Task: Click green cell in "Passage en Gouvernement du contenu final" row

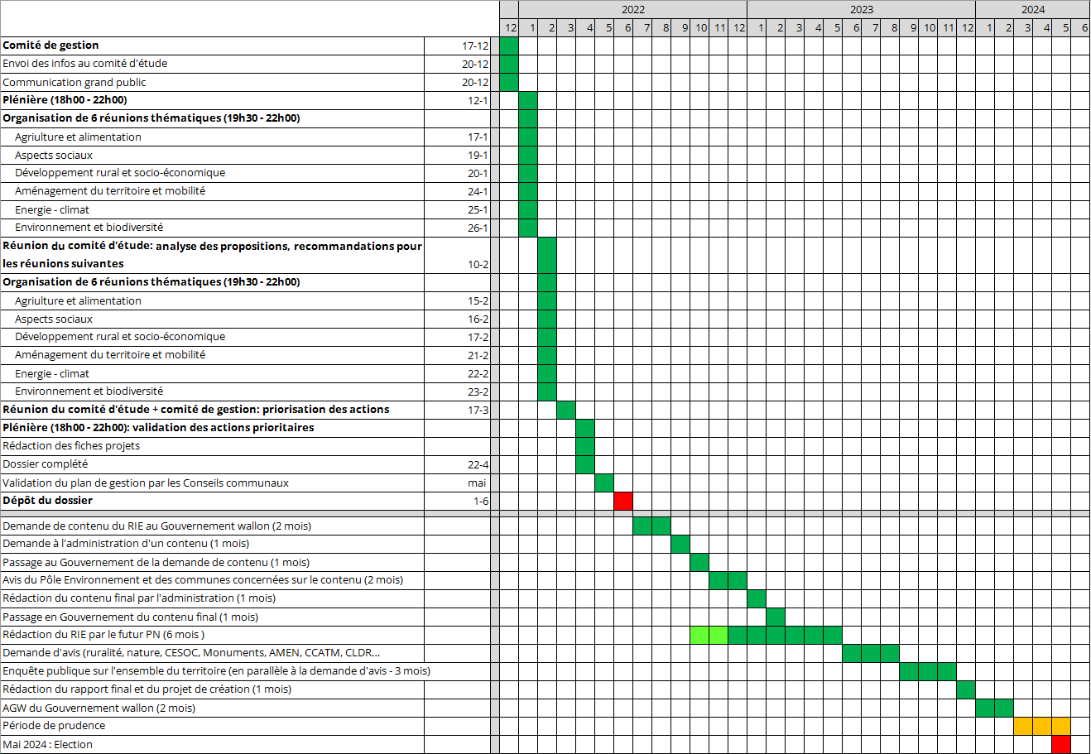Action: click(776, 617)
